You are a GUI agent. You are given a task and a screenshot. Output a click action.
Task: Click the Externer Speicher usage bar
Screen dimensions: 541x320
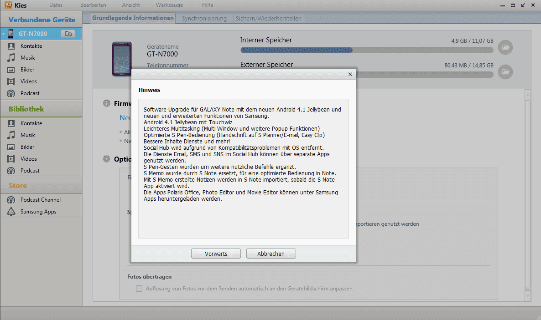click(x=424, y=75)
